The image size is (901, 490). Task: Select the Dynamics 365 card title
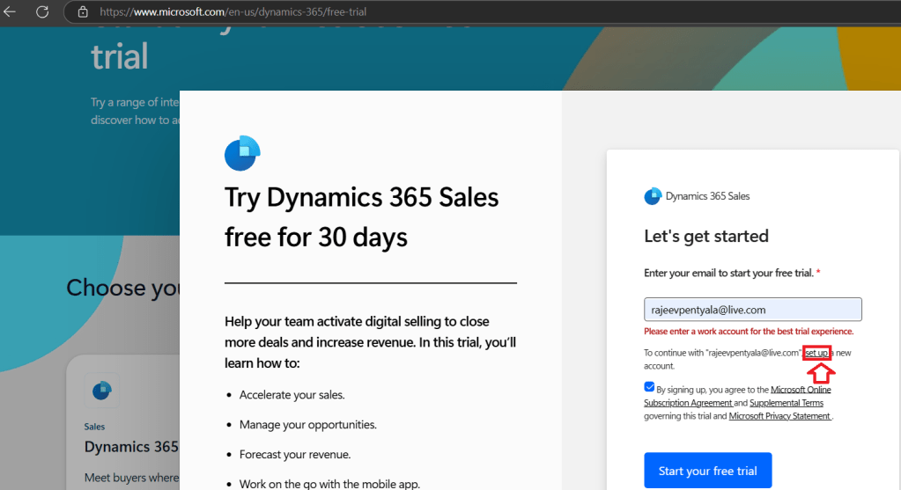pos(131,447)
